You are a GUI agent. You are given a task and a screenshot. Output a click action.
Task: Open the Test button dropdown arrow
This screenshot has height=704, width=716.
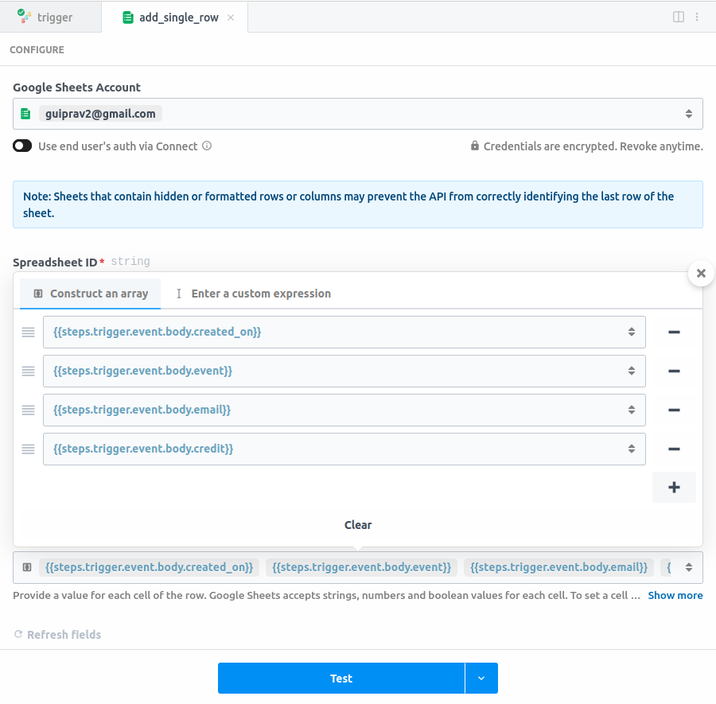tap(481, 679)
